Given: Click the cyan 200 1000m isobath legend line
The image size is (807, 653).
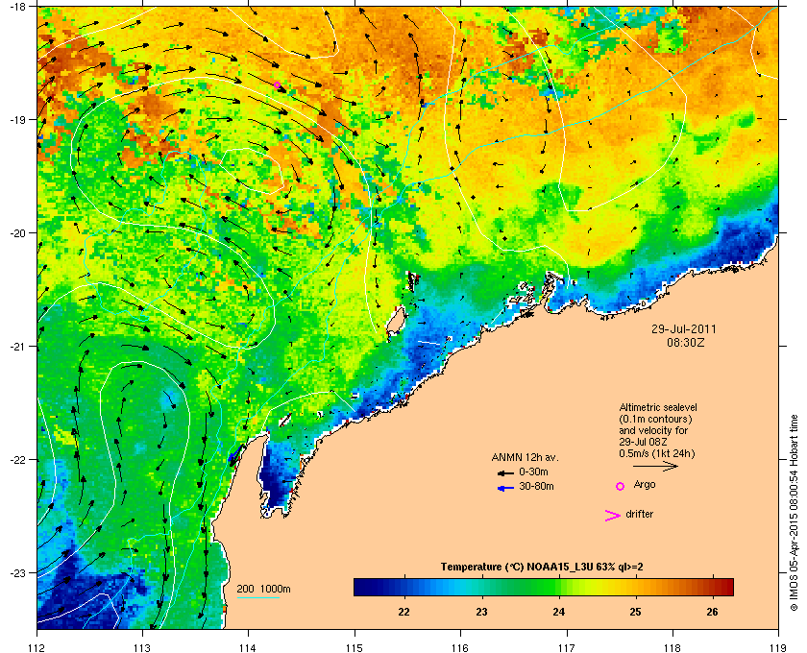Looking at the screenshot, I should point(258,598).
